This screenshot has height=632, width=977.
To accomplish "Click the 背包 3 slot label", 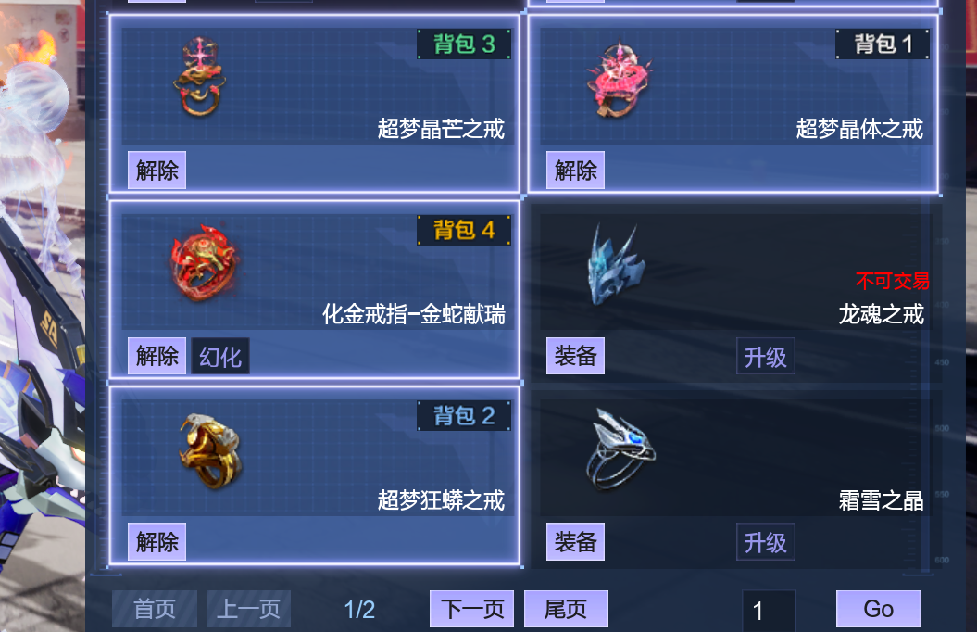I will tap(464, 44).
